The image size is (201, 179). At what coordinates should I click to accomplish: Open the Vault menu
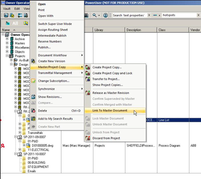point(7,9)
